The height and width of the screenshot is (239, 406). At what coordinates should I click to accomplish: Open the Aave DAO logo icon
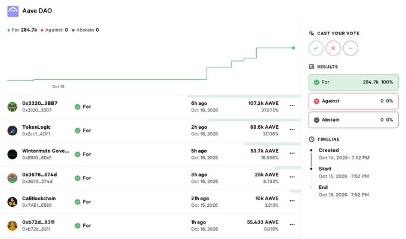13,11
